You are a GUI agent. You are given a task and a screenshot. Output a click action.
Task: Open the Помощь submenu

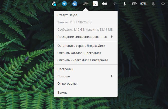[x=86, y=76]
